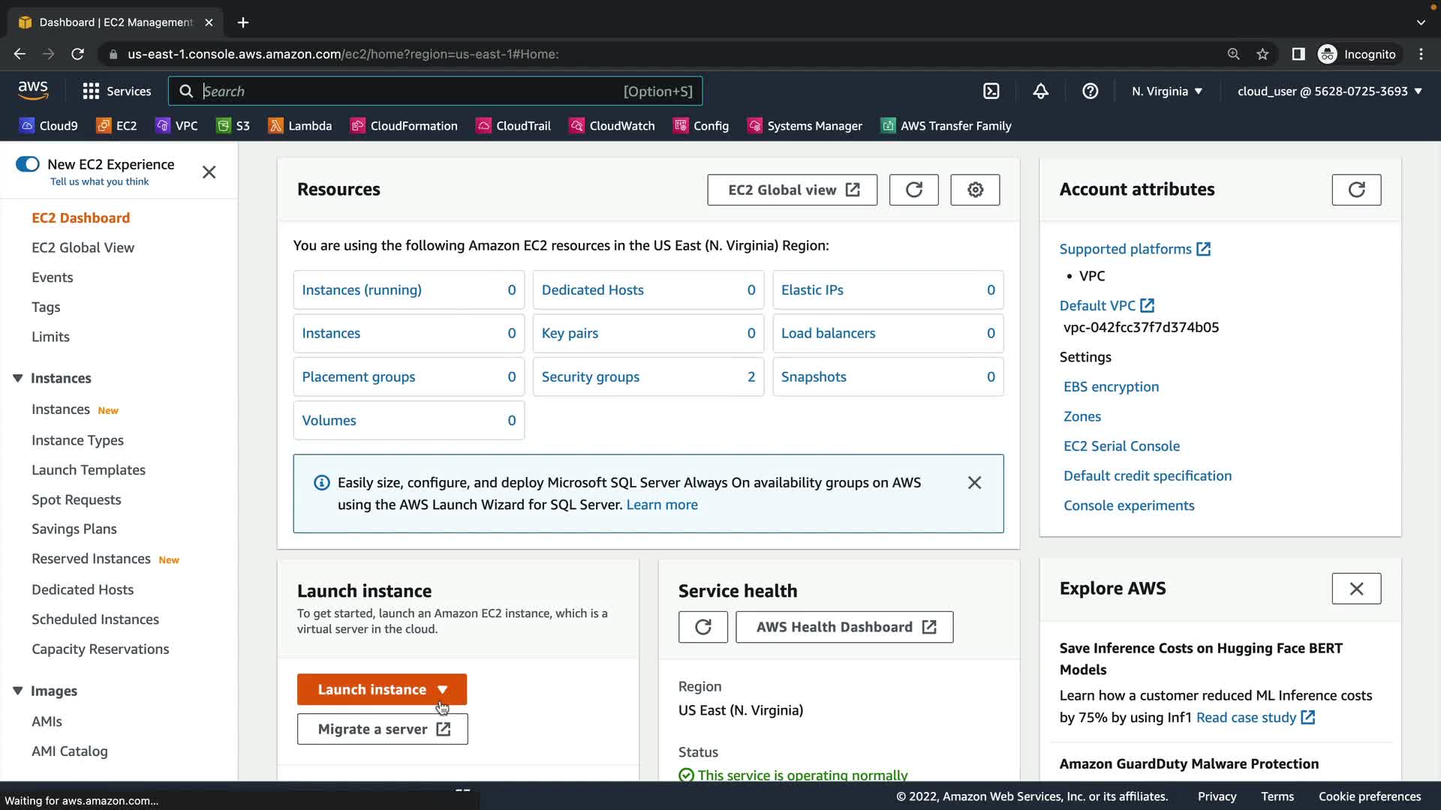This screenshot has height=810, width=1441.
Task: Refresh the Resources panel
Action: [913, 190]
